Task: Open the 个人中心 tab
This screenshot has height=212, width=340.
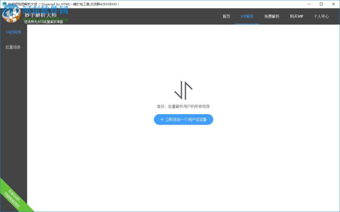Action: pos(321,16)
